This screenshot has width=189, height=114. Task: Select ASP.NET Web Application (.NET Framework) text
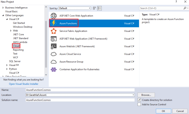tap(83, 39)
